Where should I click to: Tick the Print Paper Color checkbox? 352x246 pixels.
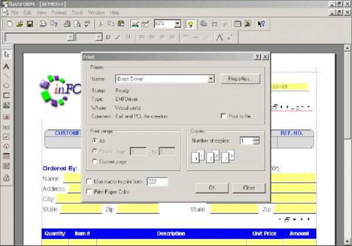pyautogui.click(x=89, y=191)
